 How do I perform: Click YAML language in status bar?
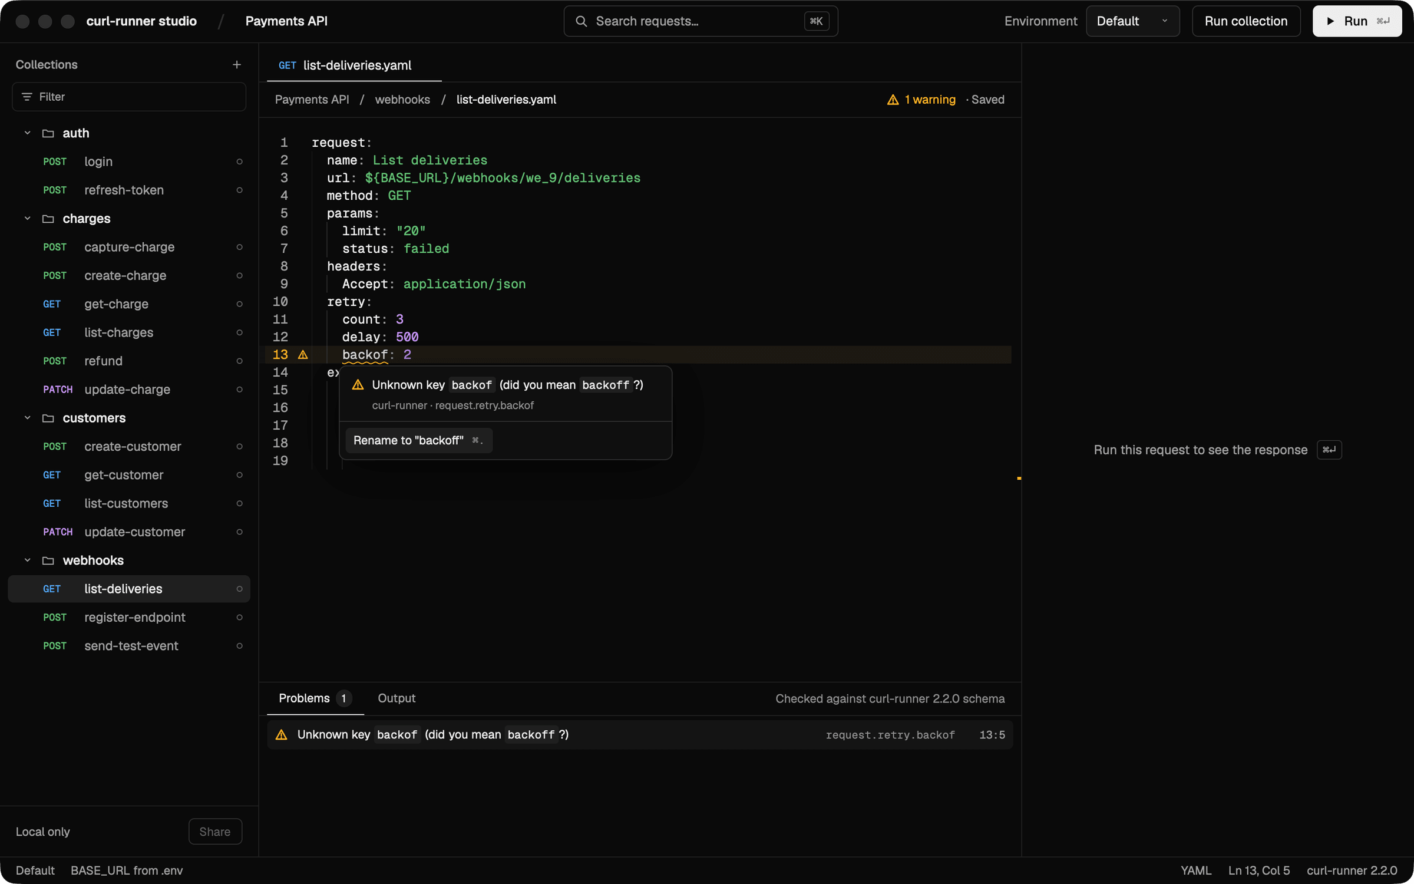click(1195, 870)
